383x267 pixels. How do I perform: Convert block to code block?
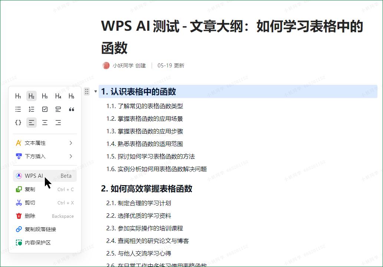tap(18, 123)
